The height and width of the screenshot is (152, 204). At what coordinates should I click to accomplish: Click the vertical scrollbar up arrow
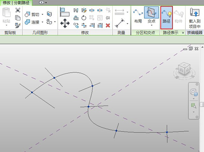click(202, 47)
